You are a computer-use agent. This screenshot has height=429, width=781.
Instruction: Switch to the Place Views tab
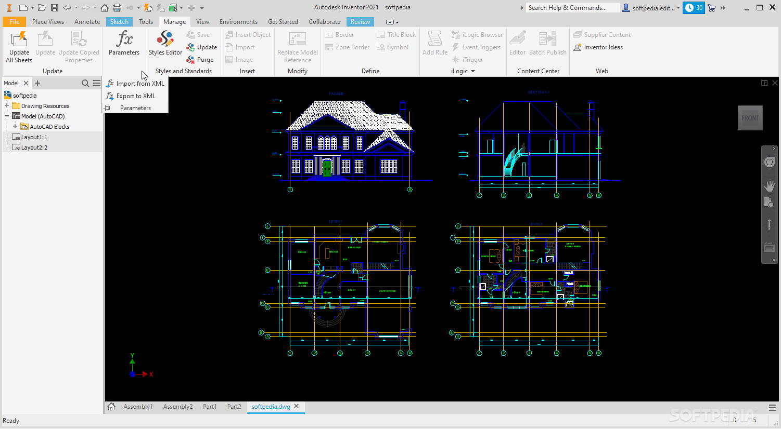(48, 22)
